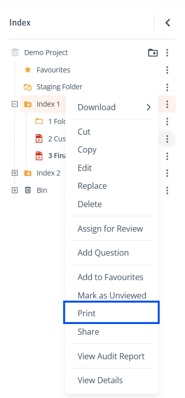Click the PDF icon of 3 Fina document
185x398 pixels.
click(x=39, y=156)
